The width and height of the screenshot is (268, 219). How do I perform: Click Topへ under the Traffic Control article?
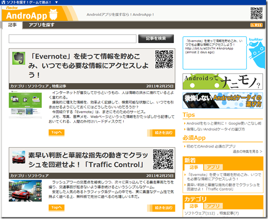pos(57,207)
